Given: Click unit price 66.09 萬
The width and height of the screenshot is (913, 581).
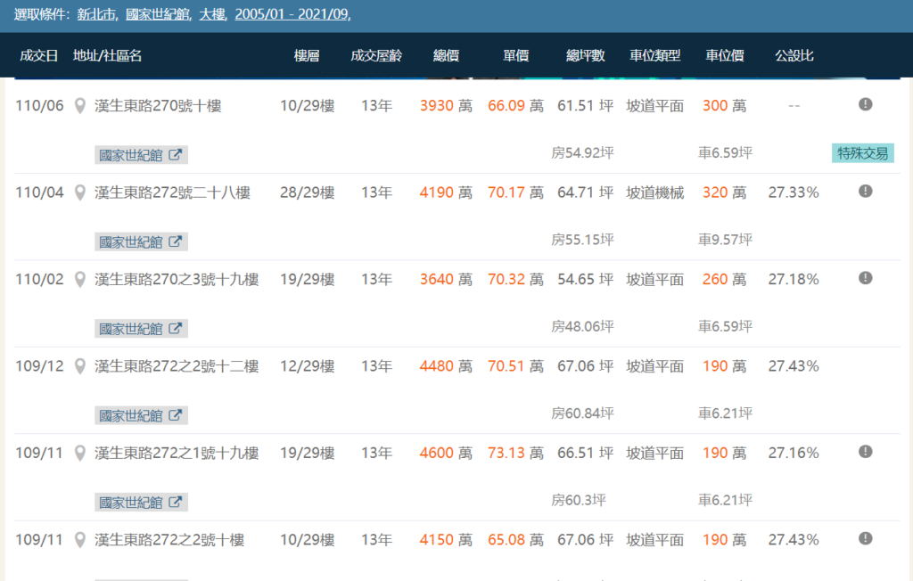Looking at the screenshot, I should click(x=516, y=106).
